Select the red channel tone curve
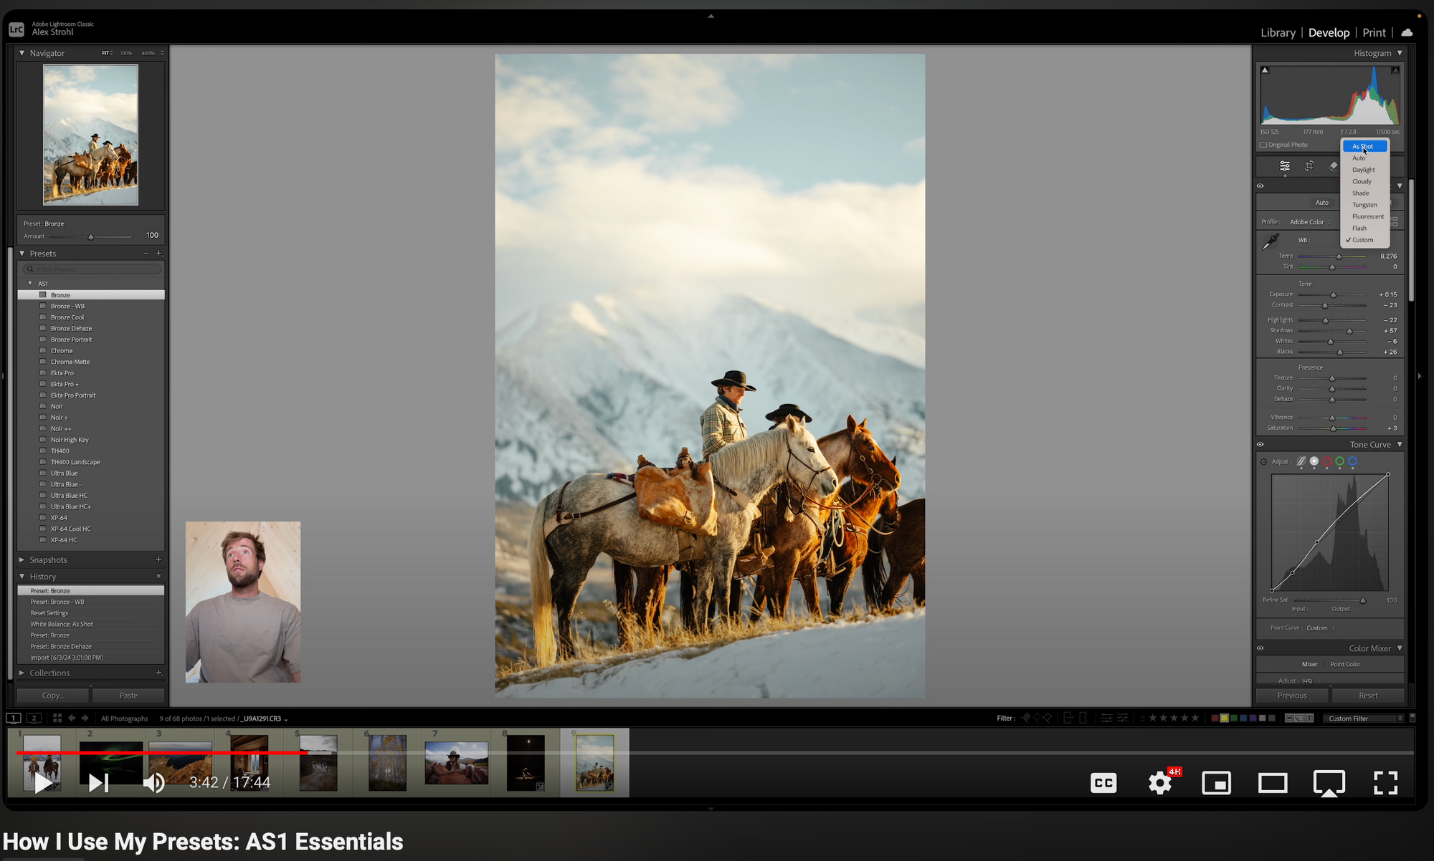The height and width of the screenshot is (861, 1434). (1327, 462)
